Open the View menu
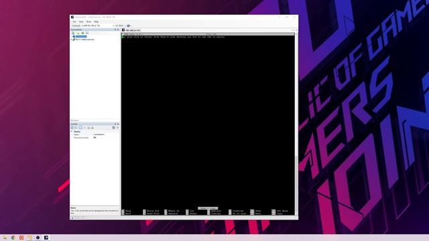The height and width of the screenshot is (241, 429). point(81,21)
